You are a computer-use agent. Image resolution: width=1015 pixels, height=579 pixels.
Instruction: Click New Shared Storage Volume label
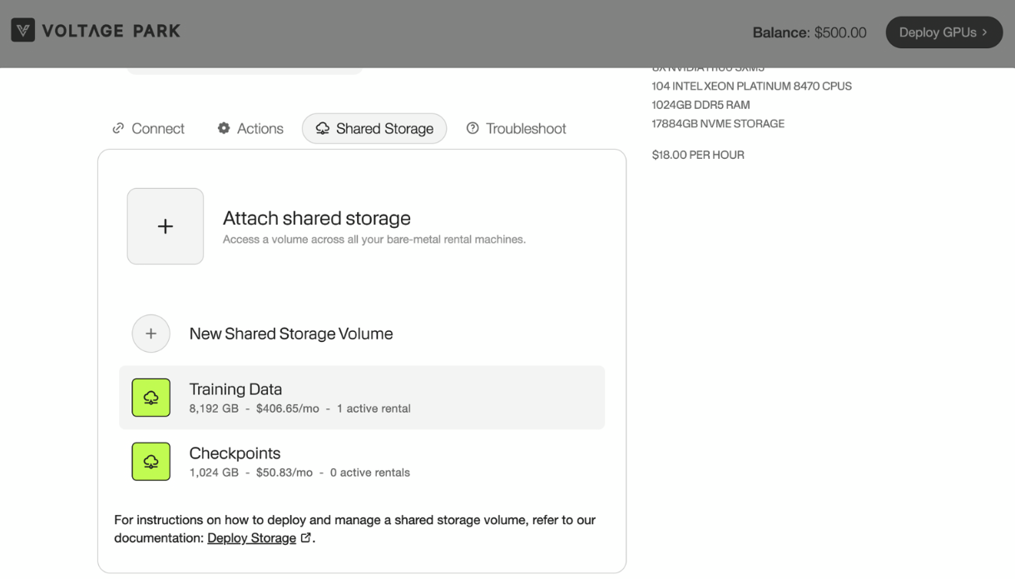[x=290, y=334]
